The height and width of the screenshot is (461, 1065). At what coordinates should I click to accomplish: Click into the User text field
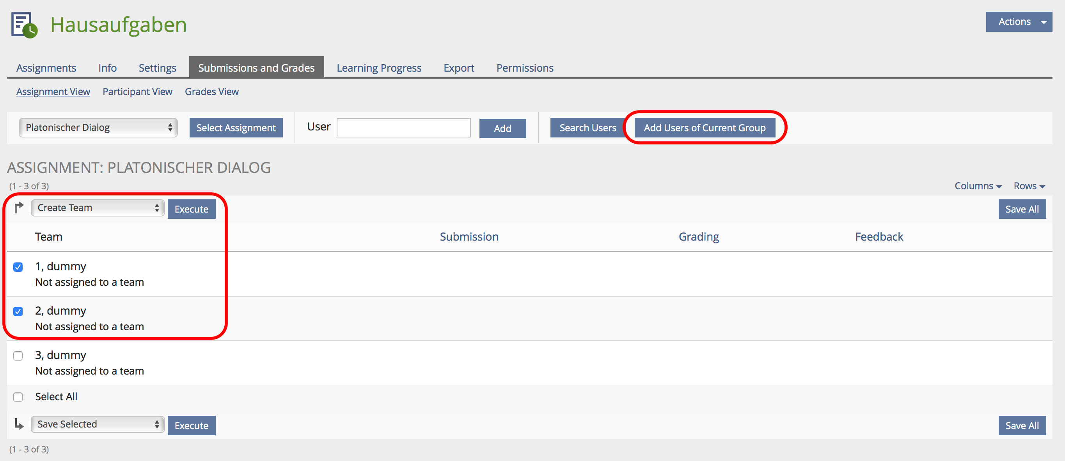click(403, 128)
